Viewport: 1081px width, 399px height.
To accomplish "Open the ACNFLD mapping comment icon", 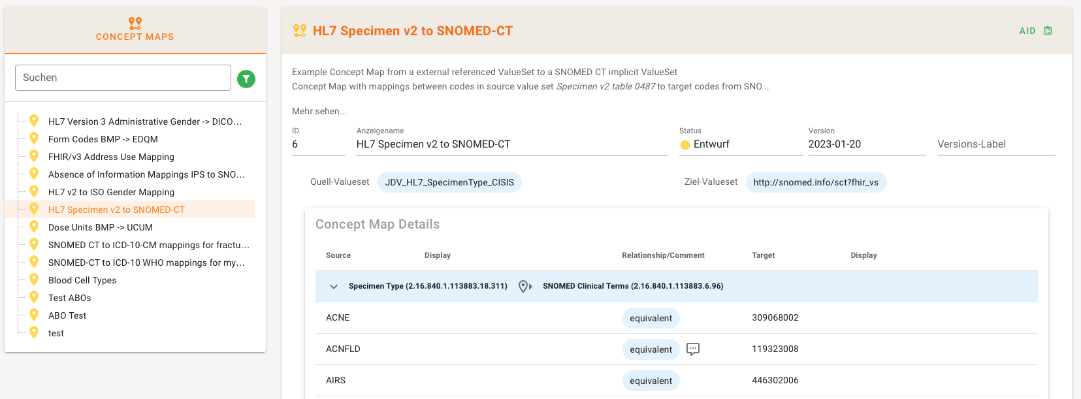I will [693, 349].
